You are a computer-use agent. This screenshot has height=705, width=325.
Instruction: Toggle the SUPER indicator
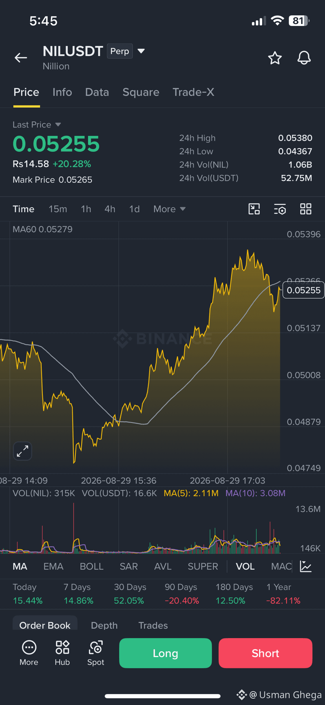coord(203,567)
